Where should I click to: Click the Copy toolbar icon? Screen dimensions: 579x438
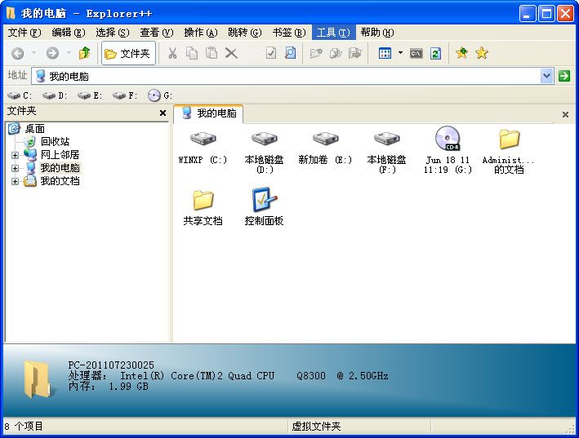point(192,54)
